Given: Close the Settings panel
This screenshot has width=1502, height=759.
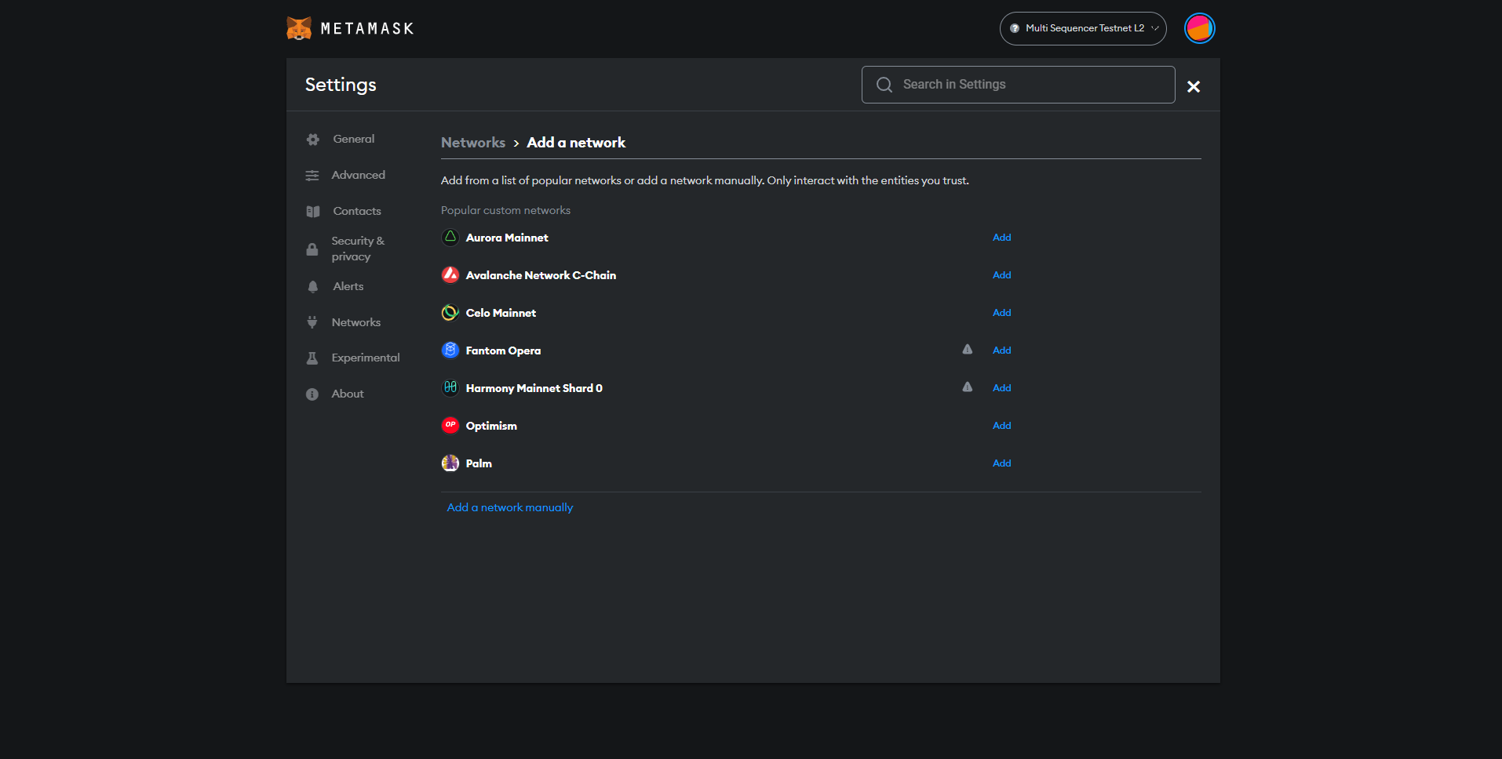Looking at the screenshot, I should 1194,86.
